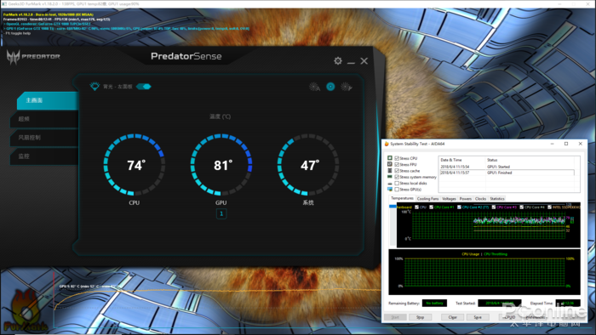Select the middle circular fan mode icon
This screenshot has width=596, height=335.
[330, 87]
